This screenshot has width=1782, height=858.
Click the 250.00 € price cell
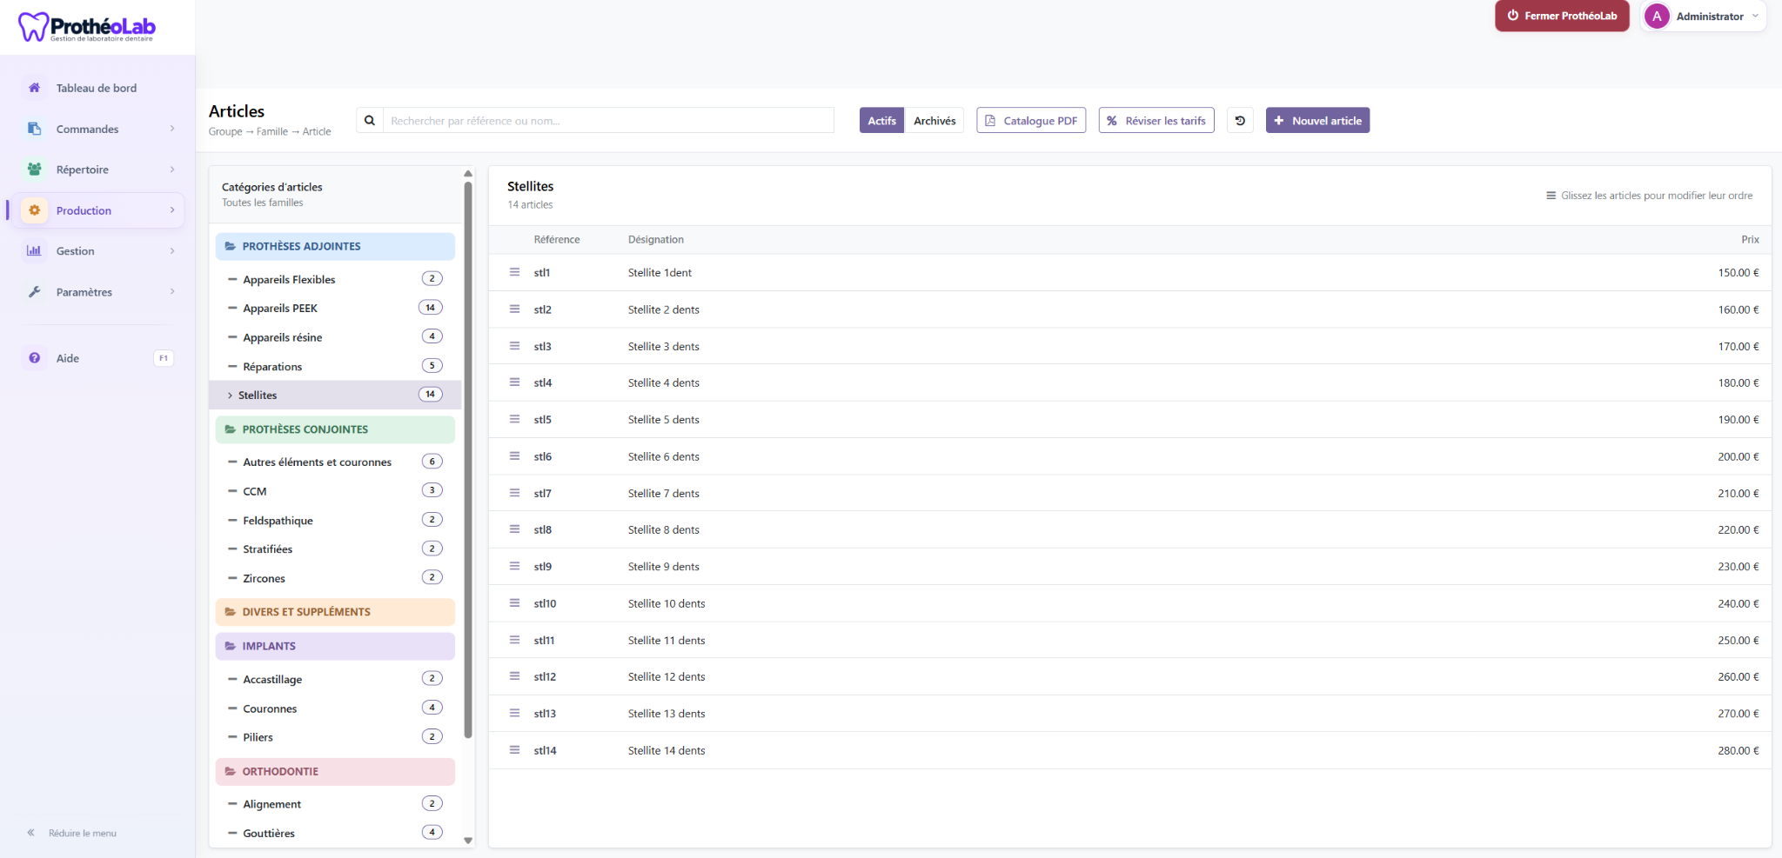coord(1738,640)
